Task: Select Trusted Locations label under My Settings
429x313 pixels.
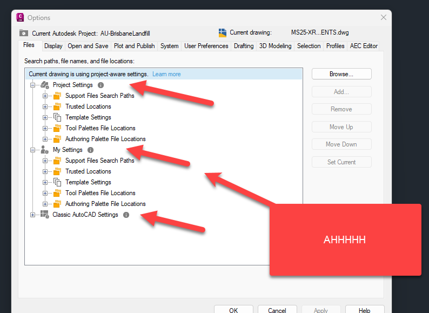Action: coord(88,171)
